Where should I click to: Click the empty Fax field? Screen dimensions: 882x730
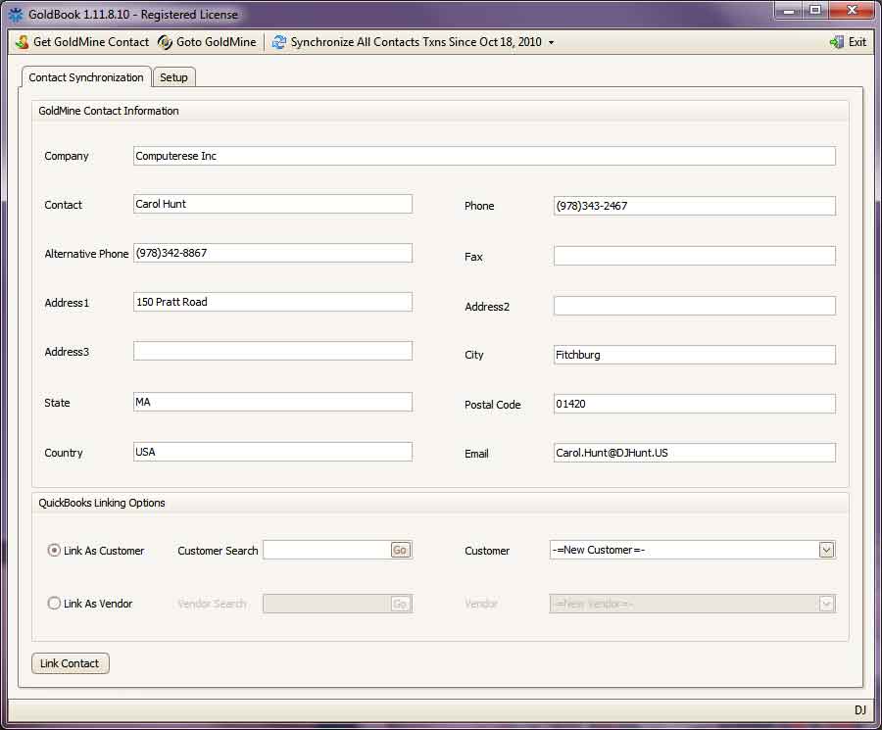[x=695, y=256]
